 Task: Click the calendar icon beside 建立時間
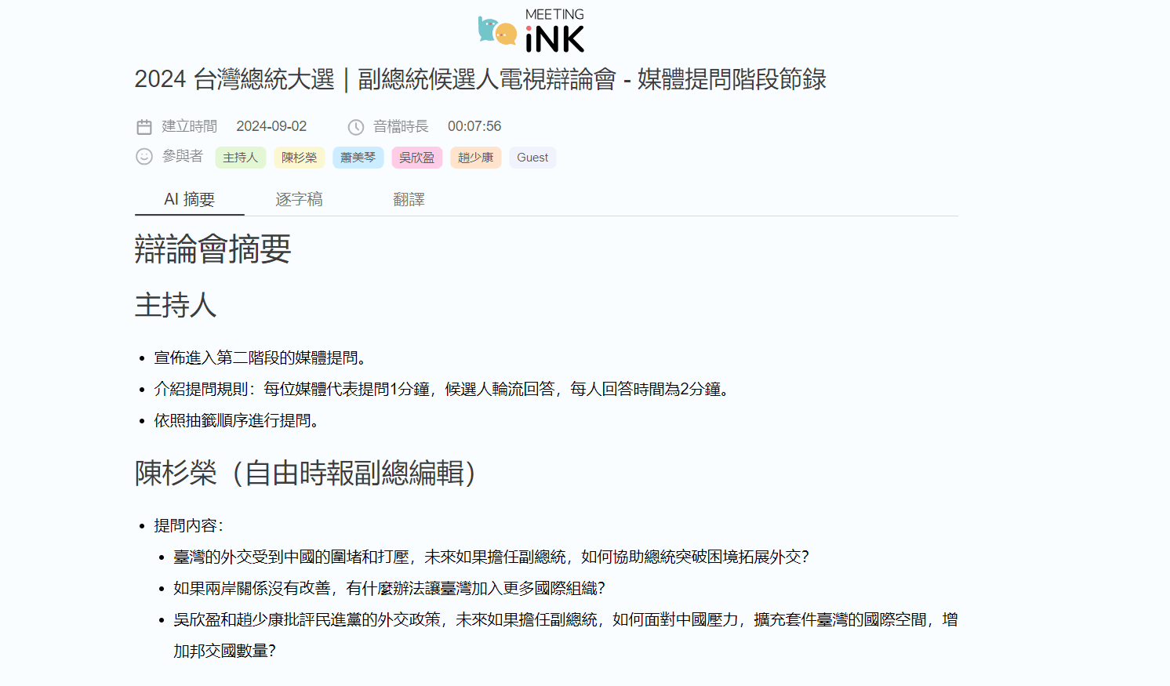pos(144,127)
